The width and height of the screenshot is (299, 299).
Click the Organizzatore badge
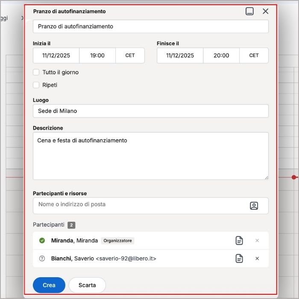click(x=117, y=240)
